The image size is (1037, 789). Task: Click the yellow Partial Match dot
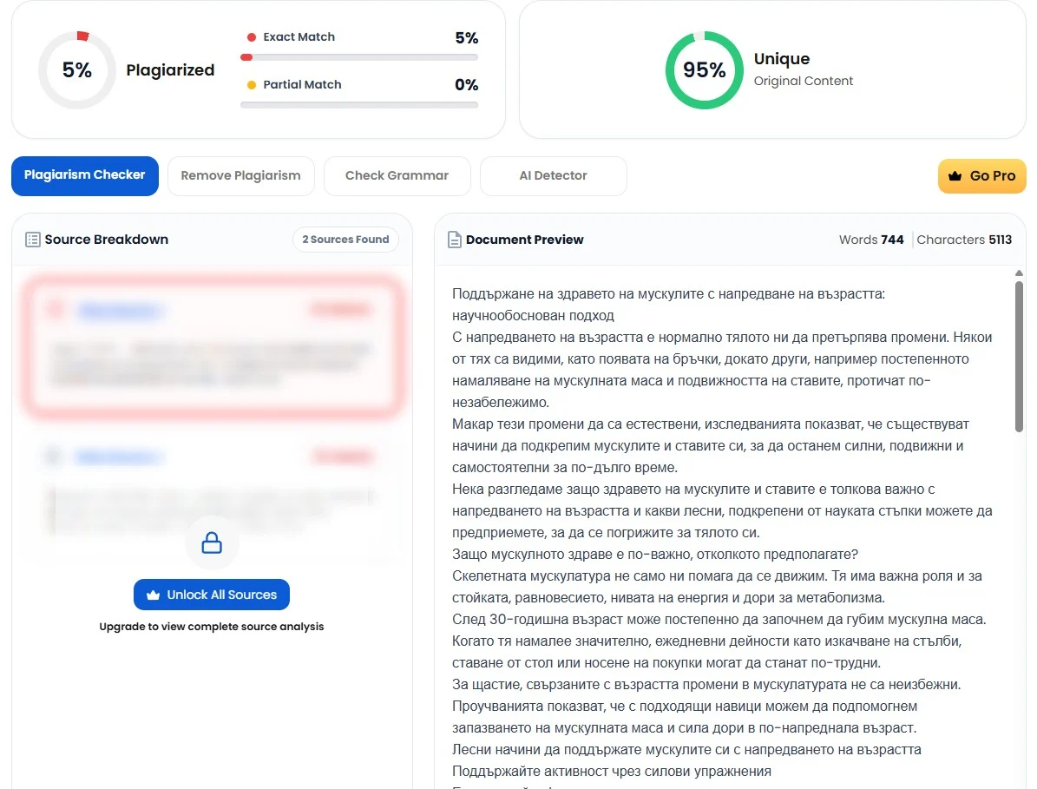(252, 85)
